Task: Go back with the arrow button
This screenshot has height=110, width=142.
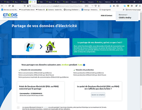Action: click(x=2, y=6)
